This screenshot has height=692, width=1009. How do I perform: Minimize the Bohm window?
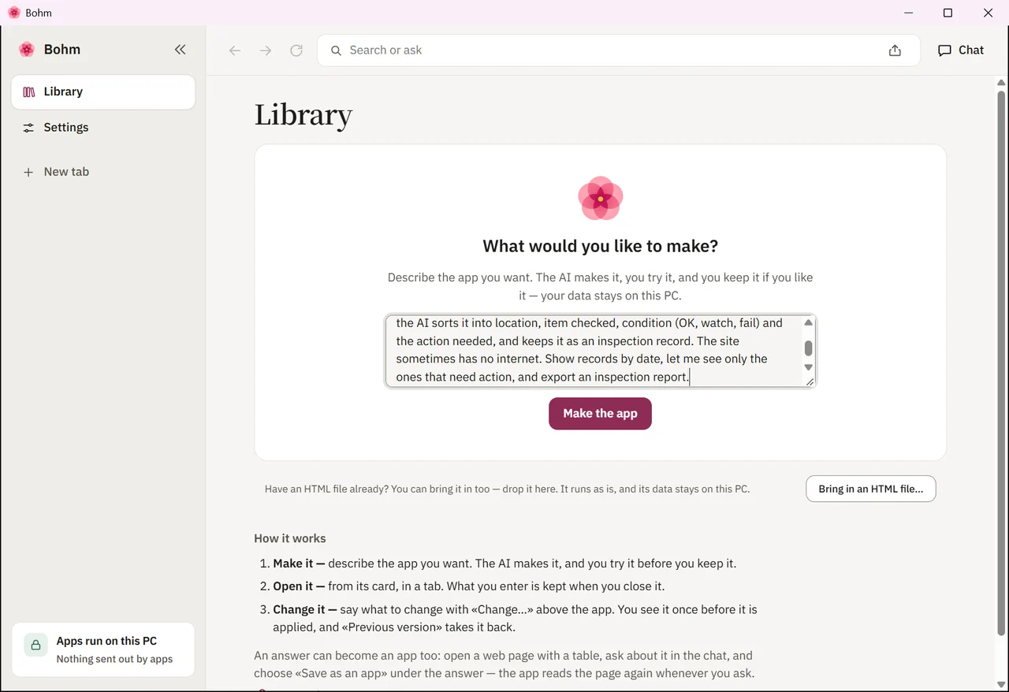click(x=909, y=13)
